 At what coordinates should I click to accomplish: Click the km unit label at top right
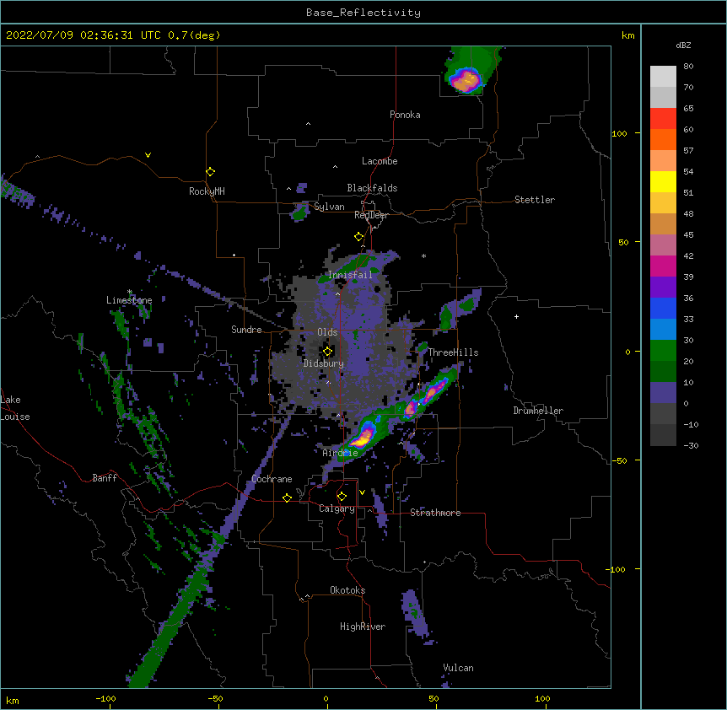[x=627, y=35]
